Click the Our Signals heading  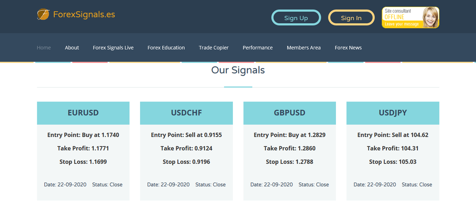[x=238, y=70]
